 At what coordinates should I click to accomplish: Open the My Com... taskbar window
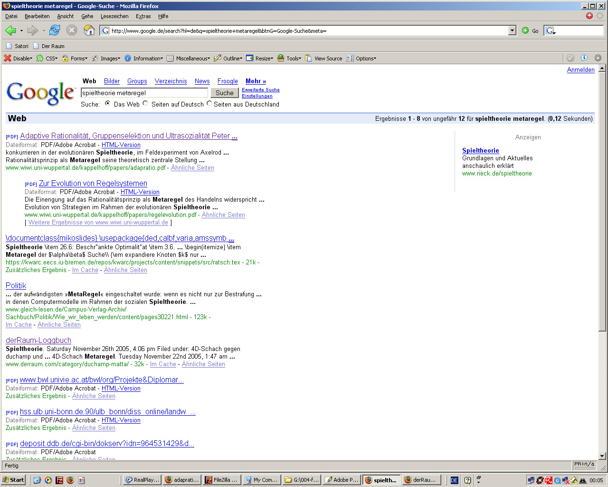261,480
